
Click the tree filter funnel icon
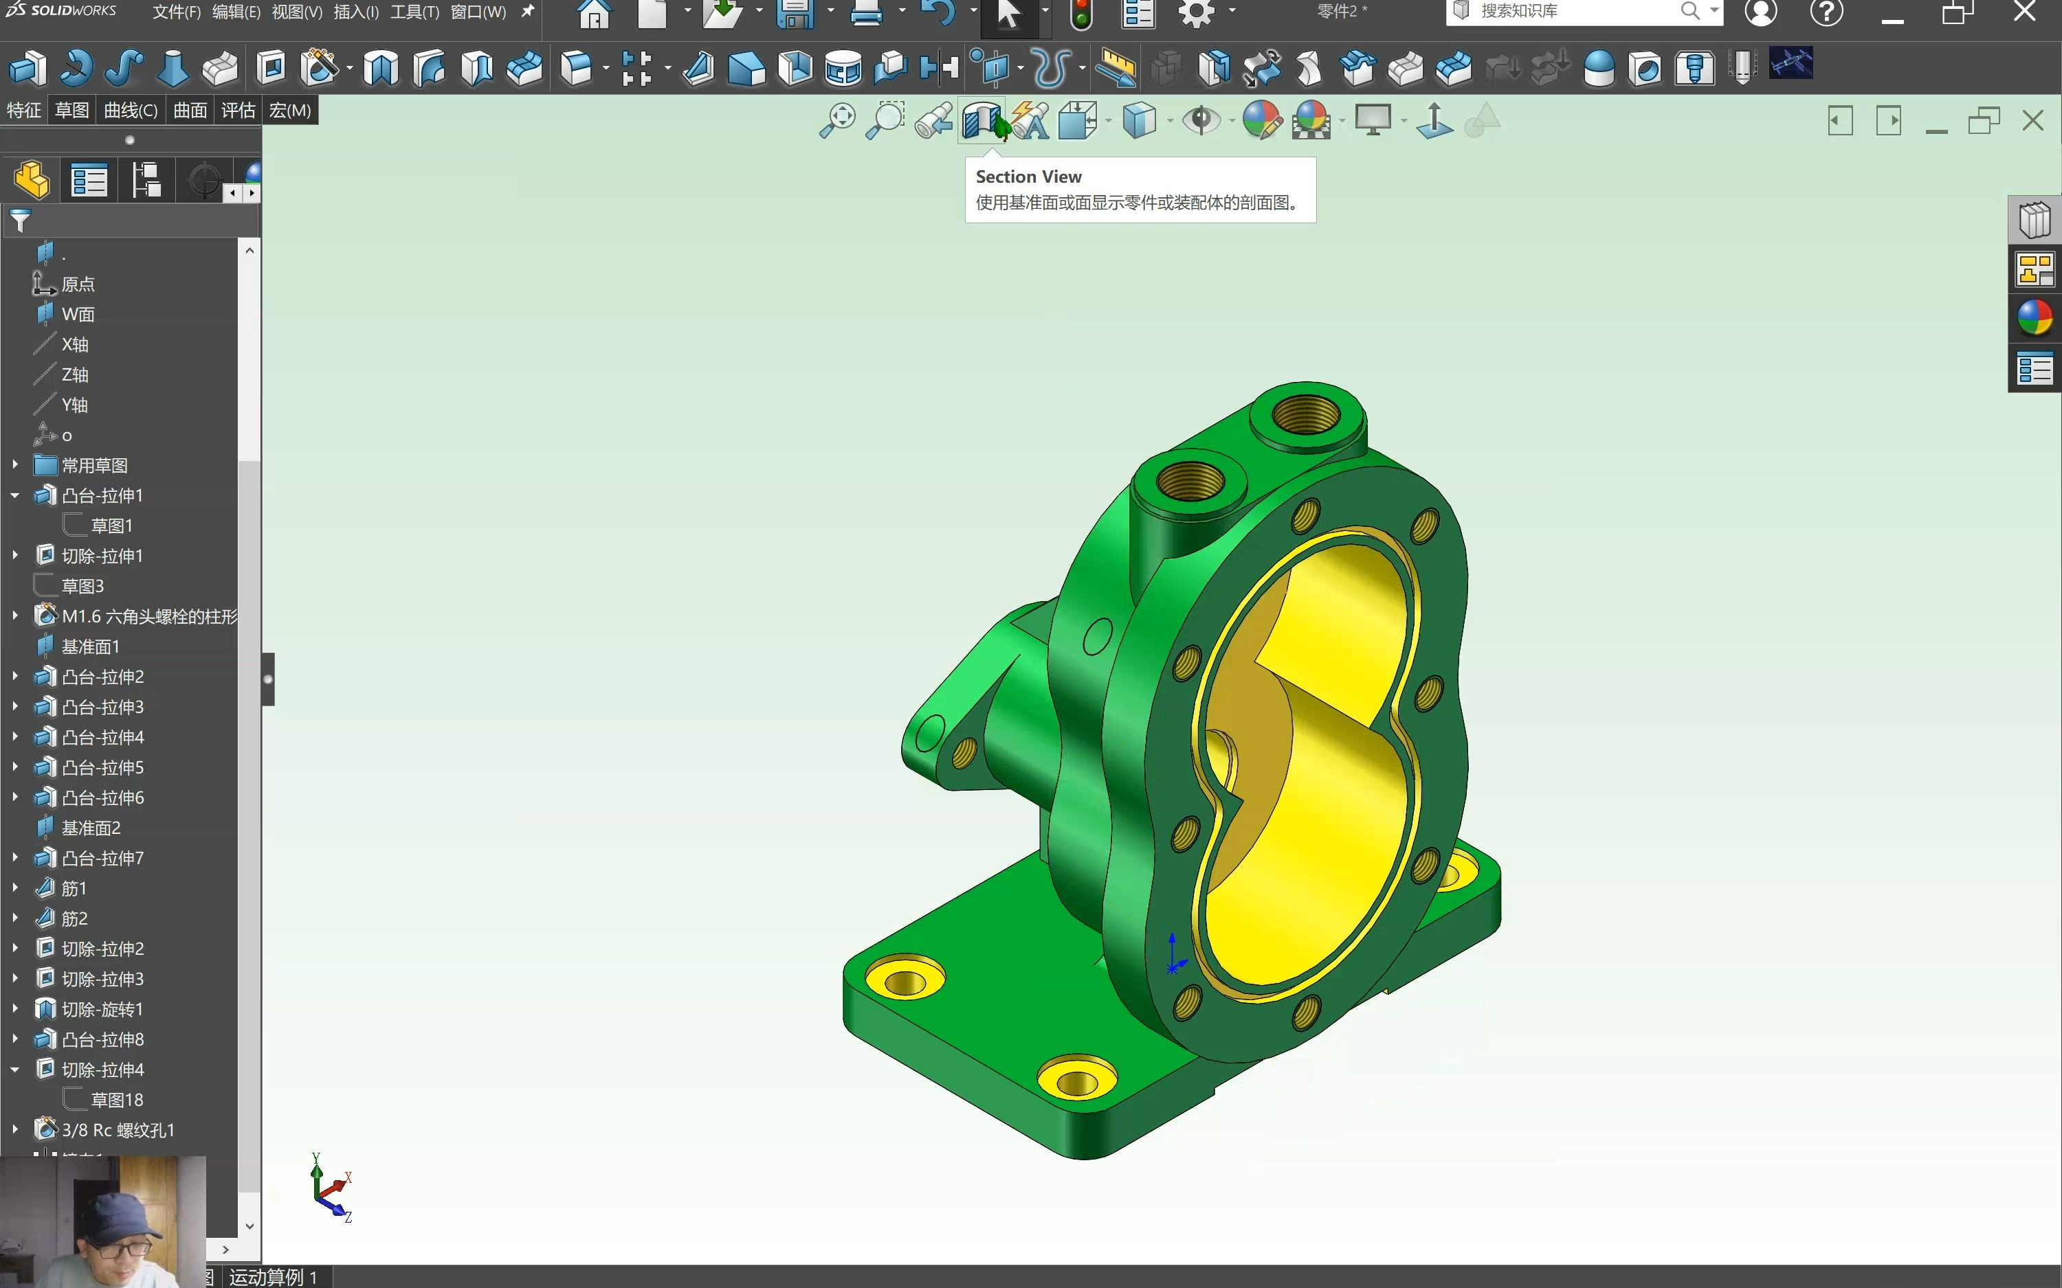[x=21, y=221]
